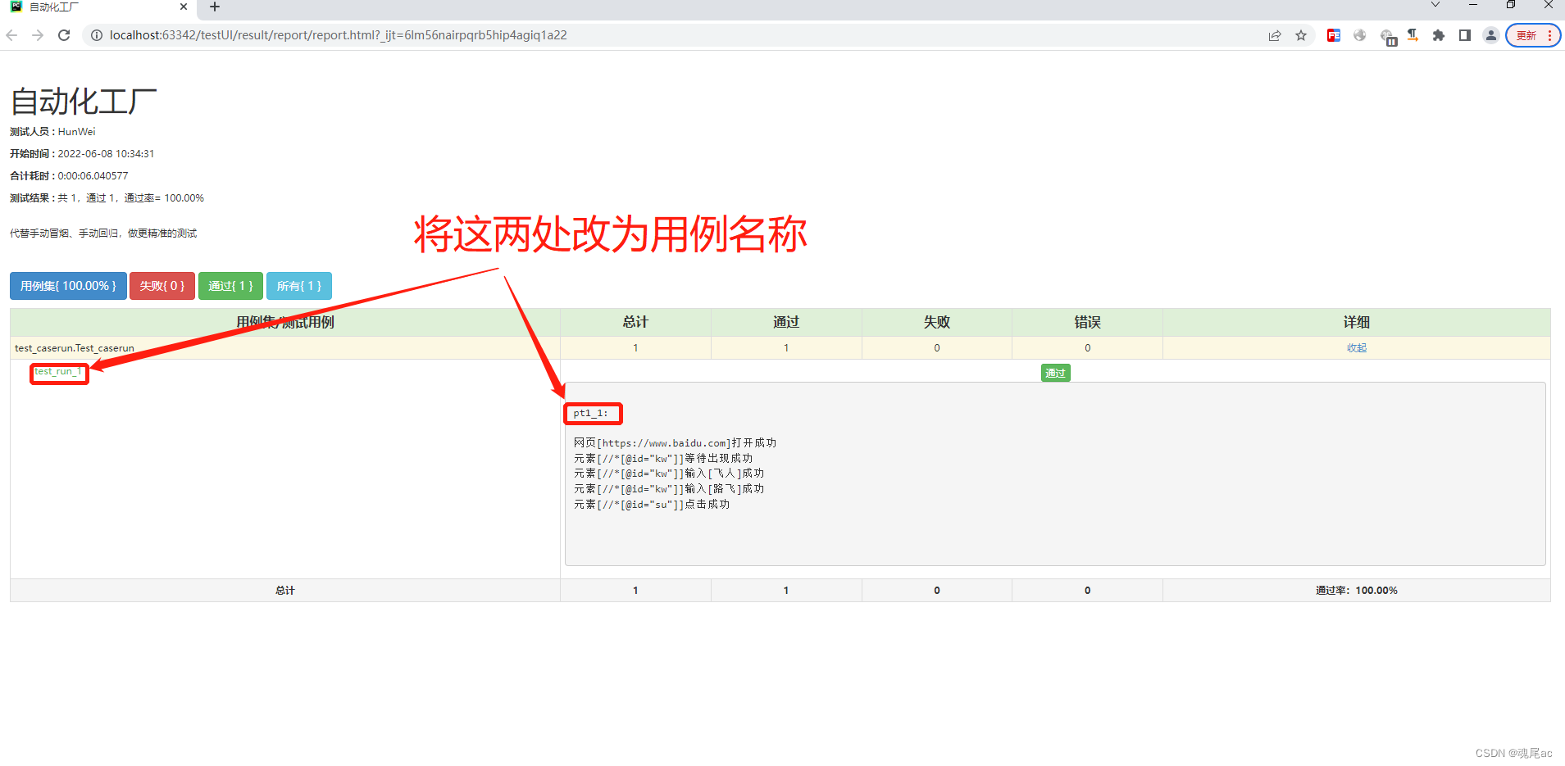Click the tester name HunWei
The height and width of the screenshot is (766, 1565).
point(76,132)
